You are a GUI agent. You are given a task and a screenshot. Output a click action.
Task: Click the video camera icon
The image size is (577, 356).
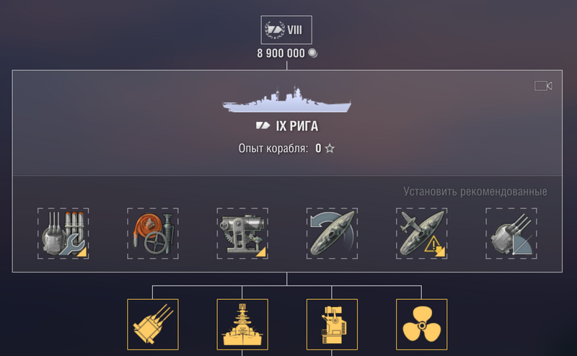(x=543, y=86)
